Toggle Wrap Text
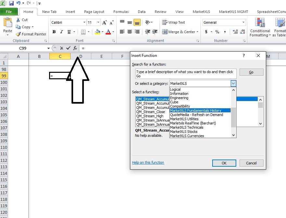 174,22
